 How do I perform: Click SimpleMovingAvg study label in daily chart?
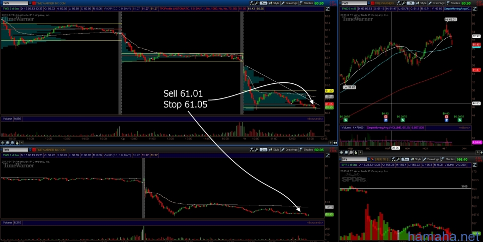457,9
